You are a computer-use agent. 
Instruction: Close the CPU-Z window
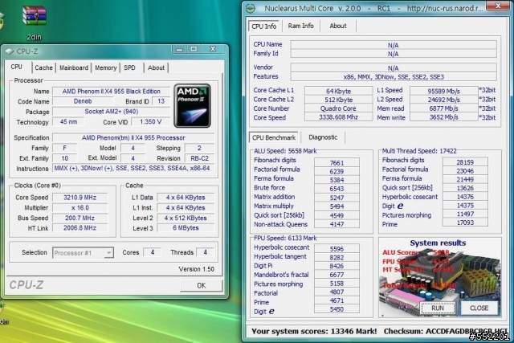213,49
